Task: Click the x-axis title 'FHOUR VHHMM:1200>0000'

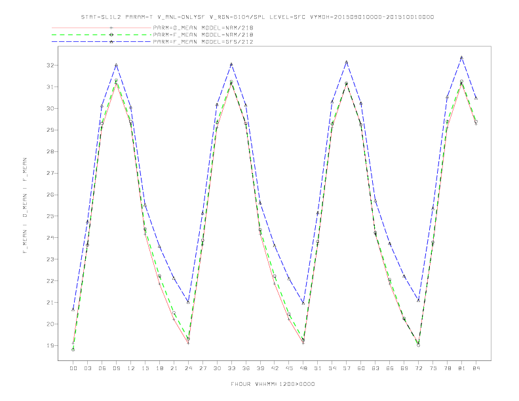Action: coord(273,384)
